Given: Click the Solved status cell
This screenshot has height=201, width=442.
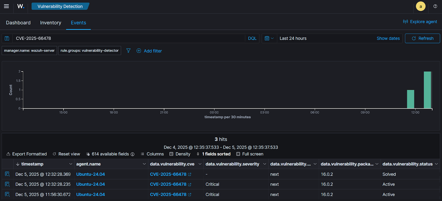Looking at the screenshot, I should tap(389, 174).
